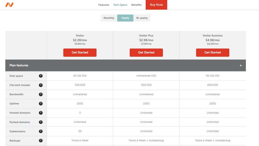This screenshot has width=259, height=146.
Task: Open help icon for File limit (inode)
Action: pos(41,85)
